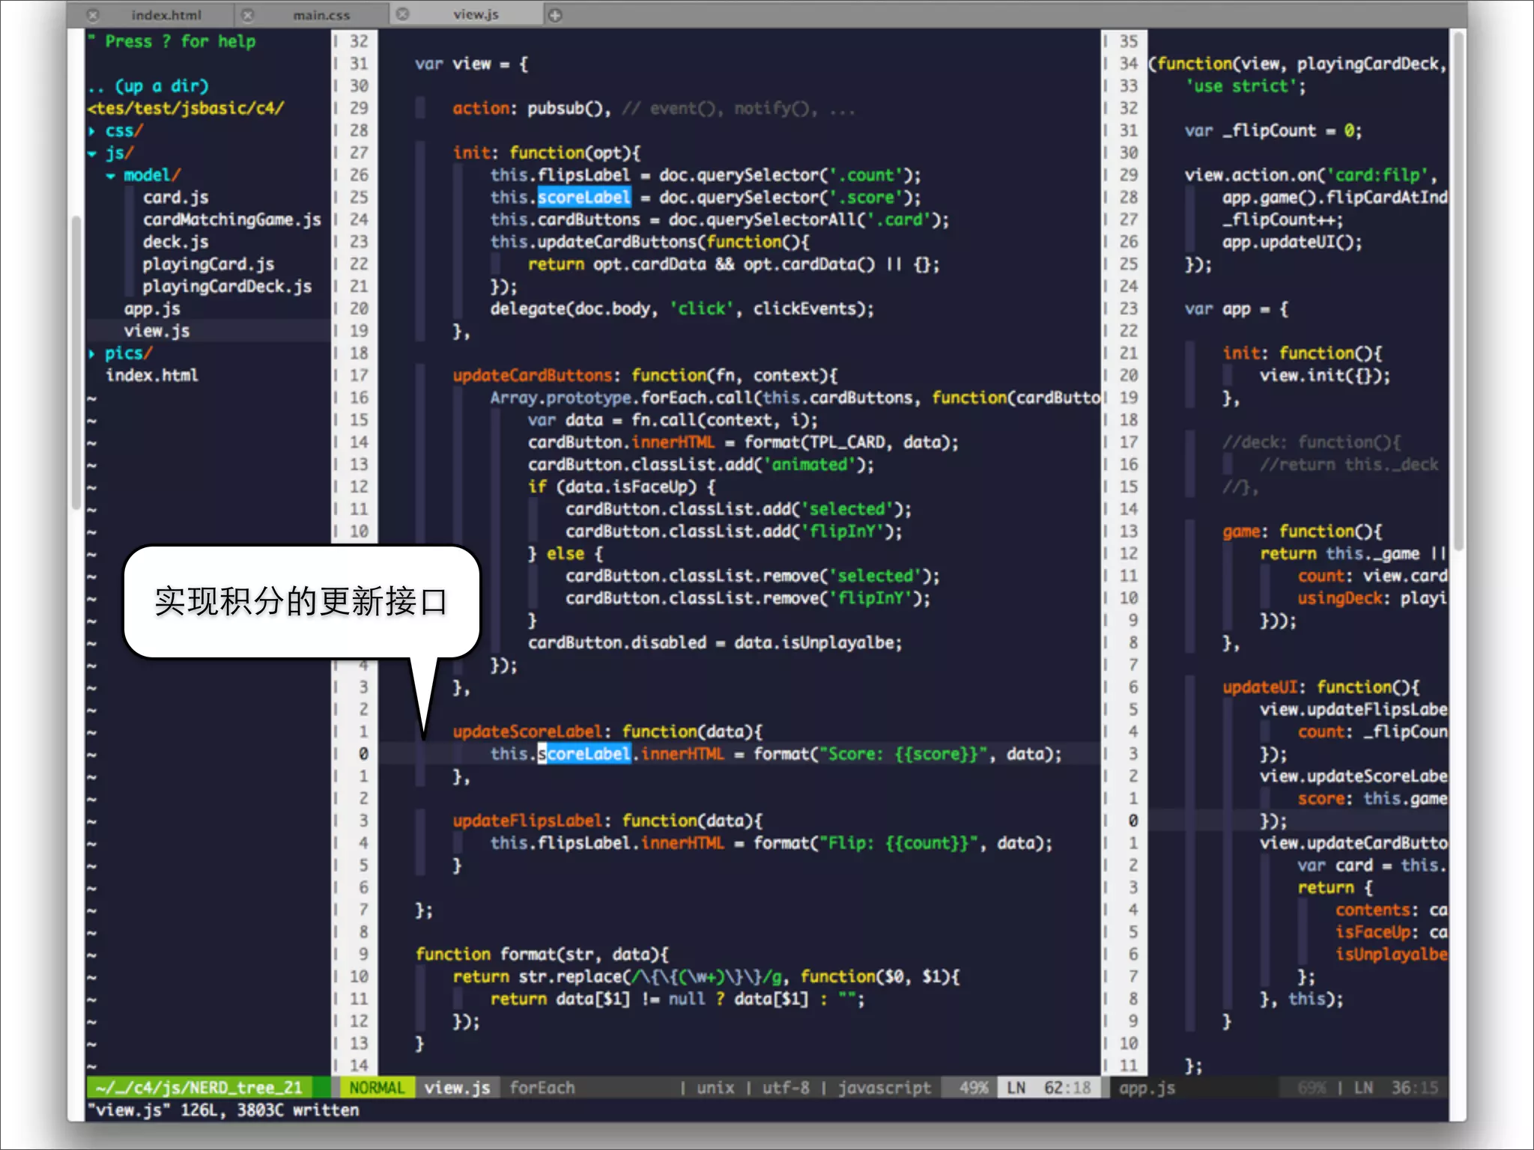Viewport: 1534px width, 1150px height.
Task: Click the forEach tag in status line
Action: point(542,1088)
